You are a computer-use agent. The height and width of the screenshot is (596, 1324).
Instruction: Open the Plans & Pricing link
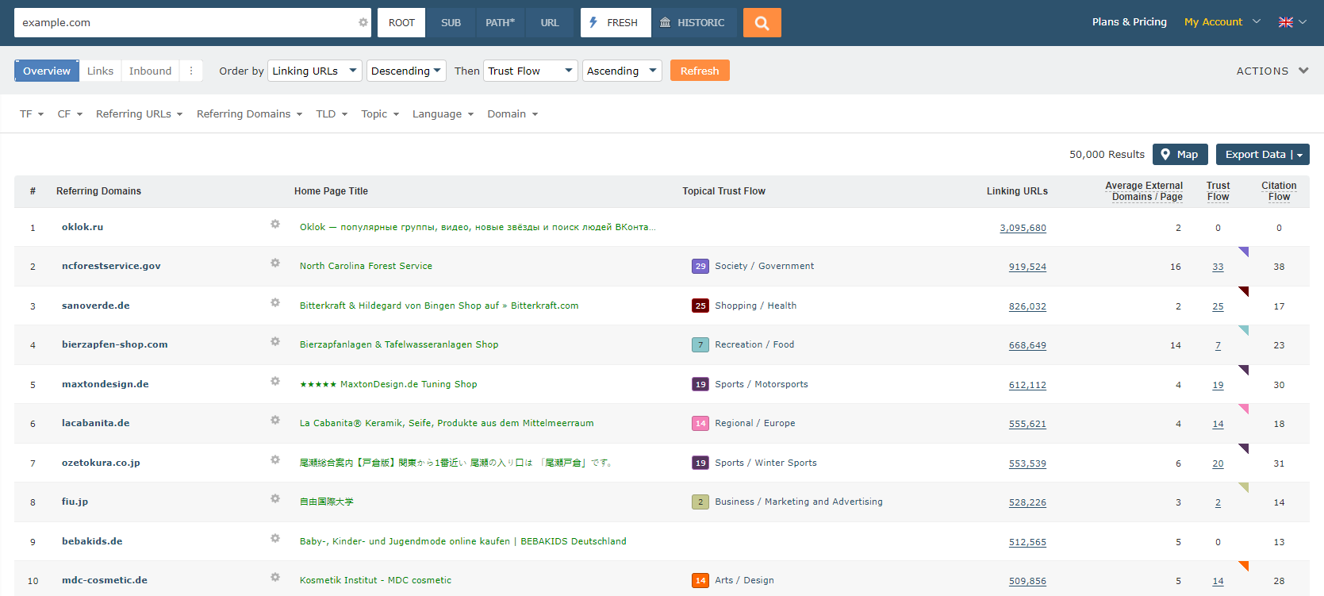click(x=1129, y=22)
